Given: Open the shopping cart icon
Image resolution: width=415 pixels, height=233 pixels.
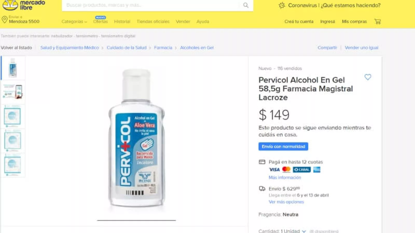Looking at the screenshot, I should click(377, 21).
